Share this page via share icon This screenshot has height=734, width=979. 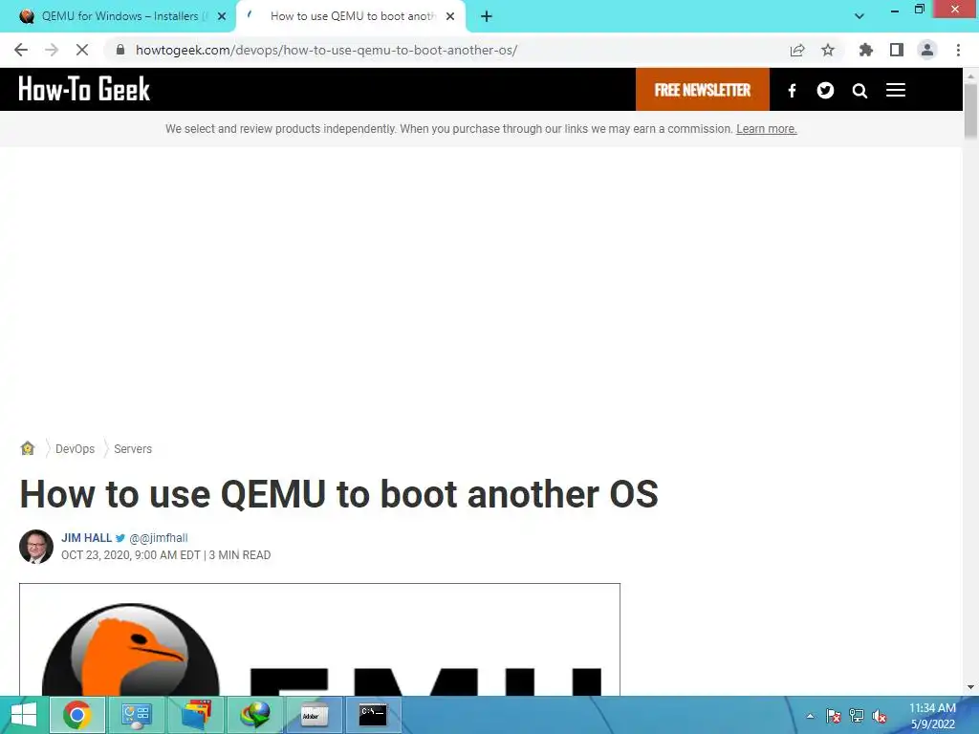pyautogui.click(x=797, y=50)
